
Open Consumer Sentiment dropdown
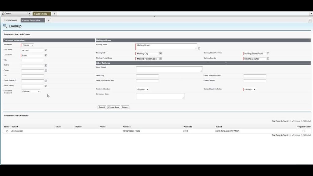coord(31,91)
